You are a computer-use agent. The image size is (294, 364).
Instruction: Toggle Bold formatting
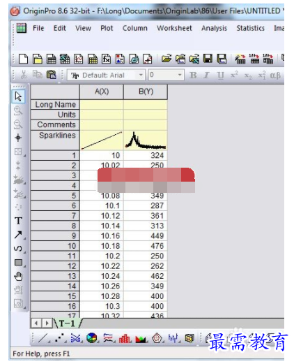tap(193, 75)
